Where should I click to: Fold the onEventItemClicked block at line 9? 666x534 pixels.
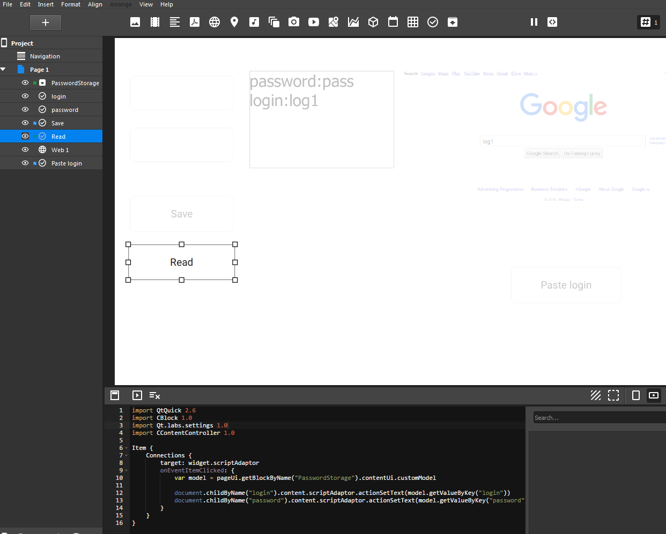(127, 471)
